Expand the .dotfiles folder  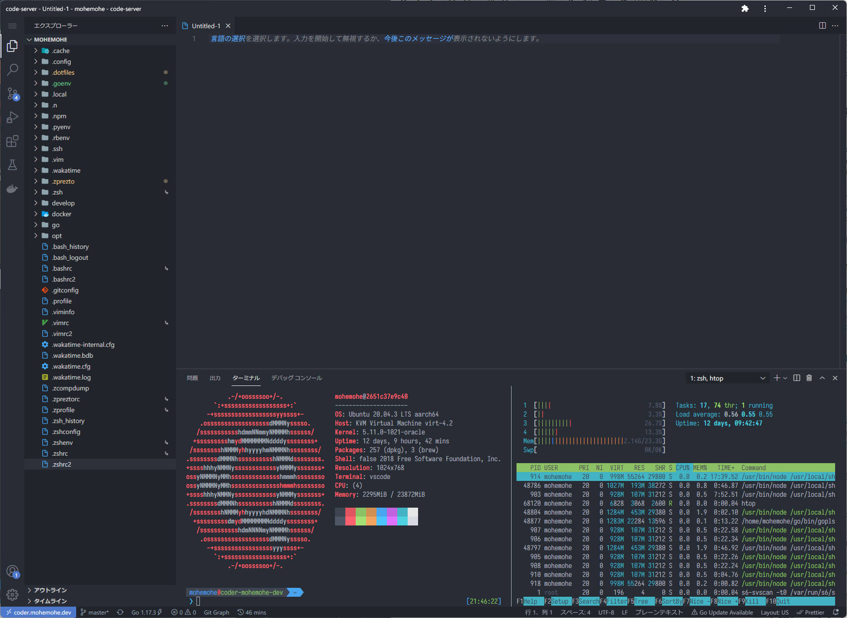[100, 73]
